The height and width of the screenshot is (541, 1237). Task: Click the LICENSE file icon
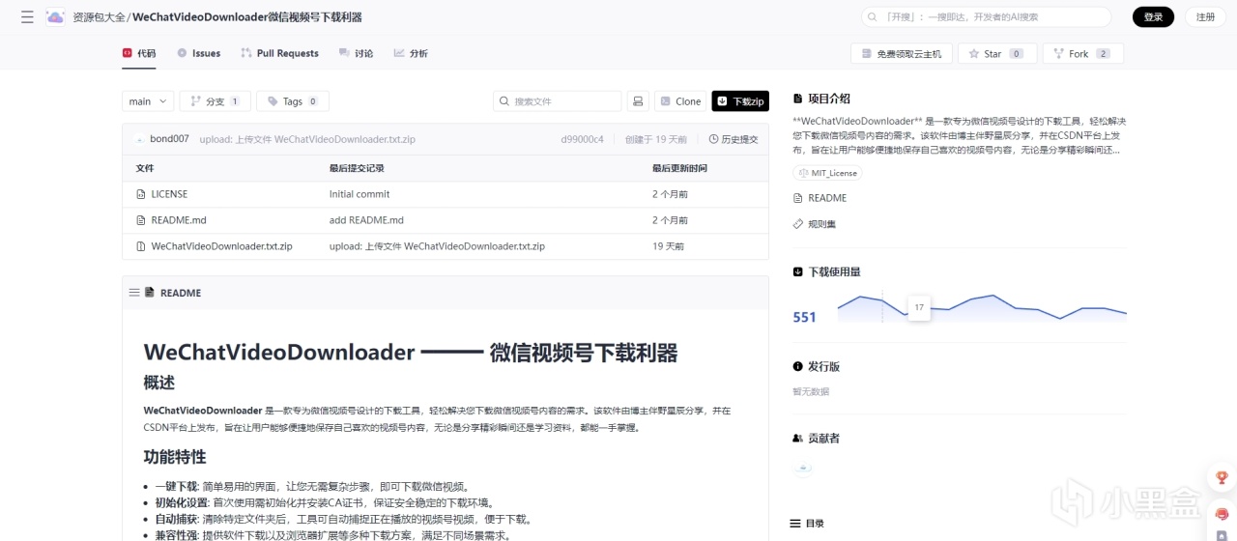point(141,194)
